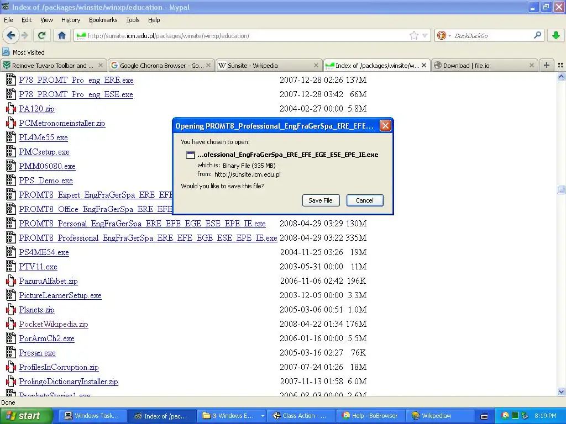Download PA120.zip link
Screen dimensions: 566x424
(x=37, y=109)
